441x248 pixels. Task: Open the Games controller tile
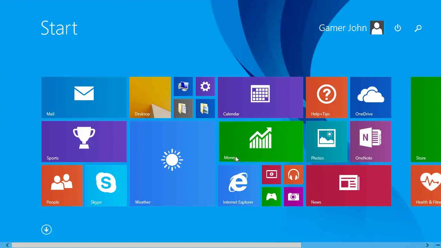pyautogui.click(x=271, y=197)
